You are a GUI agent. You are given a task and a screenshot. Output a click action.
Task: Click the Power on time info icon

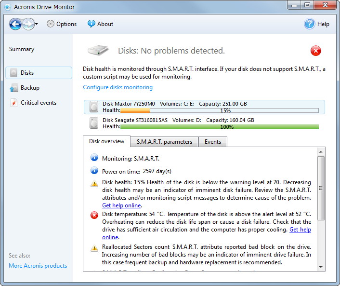pos(94,170)
